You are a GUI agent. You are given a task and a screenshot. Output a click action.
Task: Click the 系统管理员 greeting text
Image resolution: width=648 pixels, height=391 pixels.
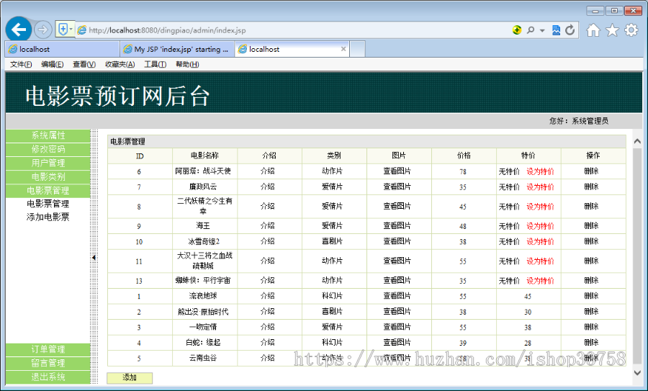590,121
